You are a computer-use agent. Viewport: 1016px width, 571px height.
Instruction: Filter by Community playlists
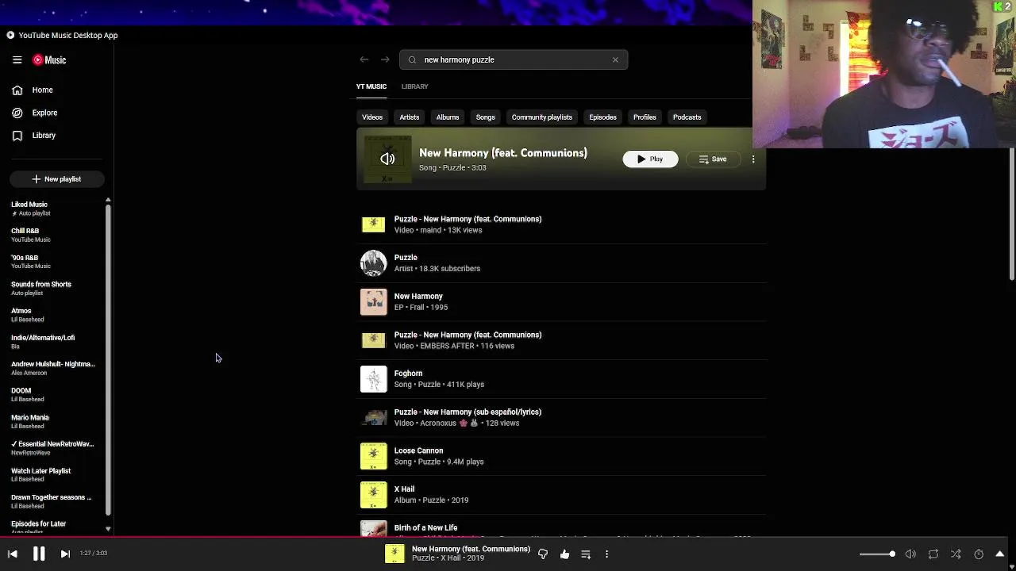point(542,117)
